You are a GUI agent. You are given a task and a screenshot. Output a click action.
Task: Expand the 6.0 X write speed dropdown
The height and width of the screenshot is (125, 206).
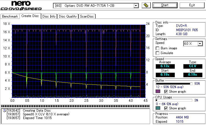(x=200, y=43)
